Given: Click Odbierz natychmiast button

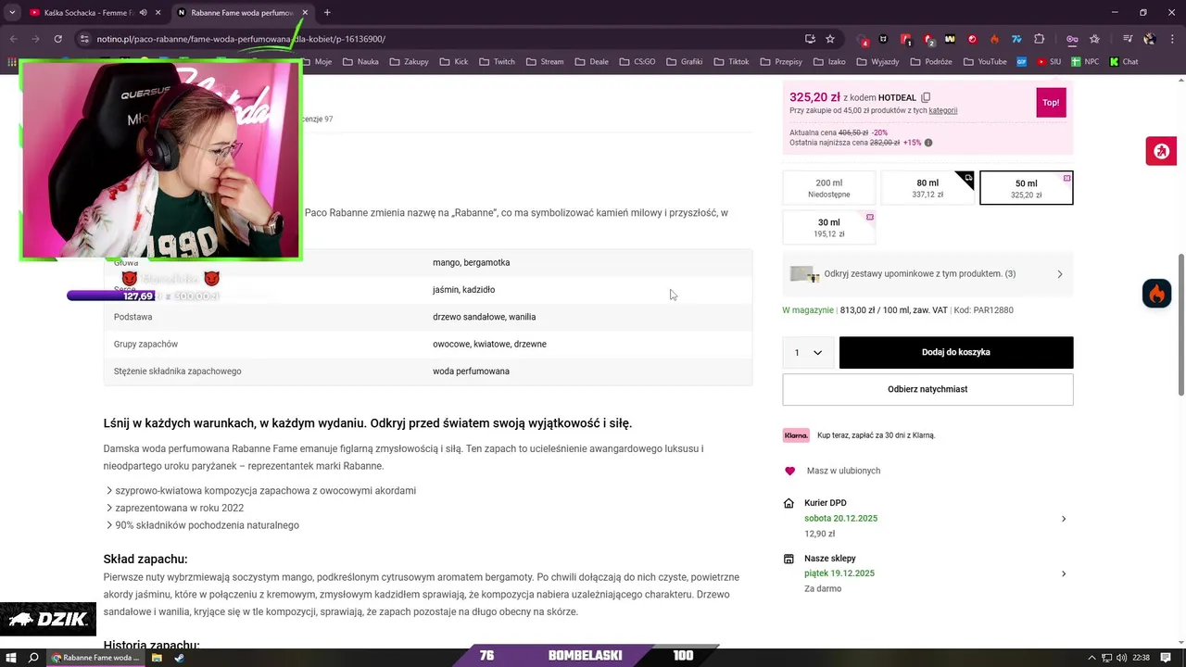Looking at the screenshot, I should (927, 389).
